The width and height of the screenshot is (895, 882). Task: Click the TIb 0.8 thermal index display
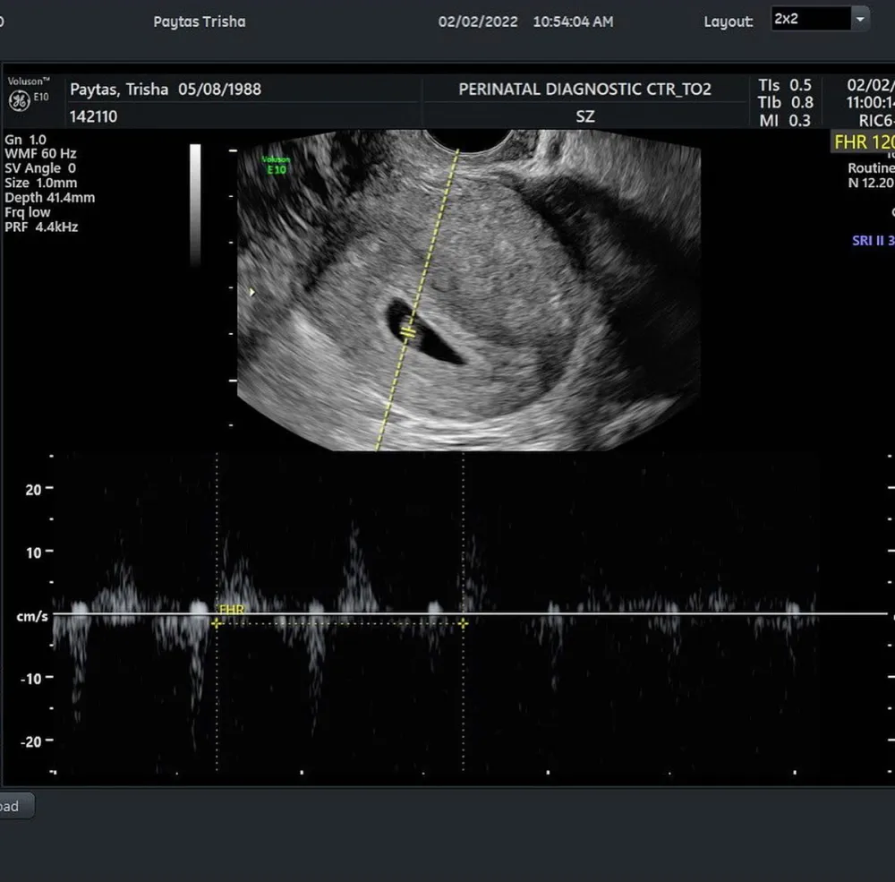point(784,100)
